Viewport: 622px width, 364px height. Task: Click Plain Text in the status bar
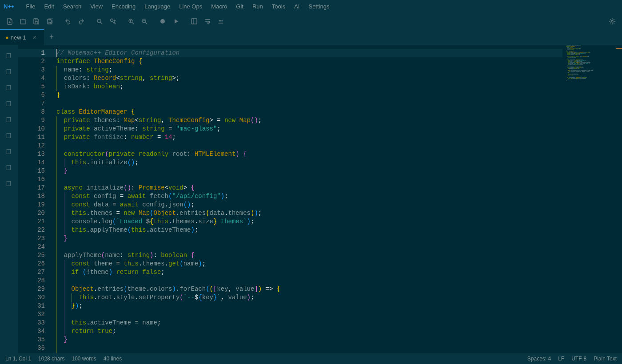click(605, 358)
